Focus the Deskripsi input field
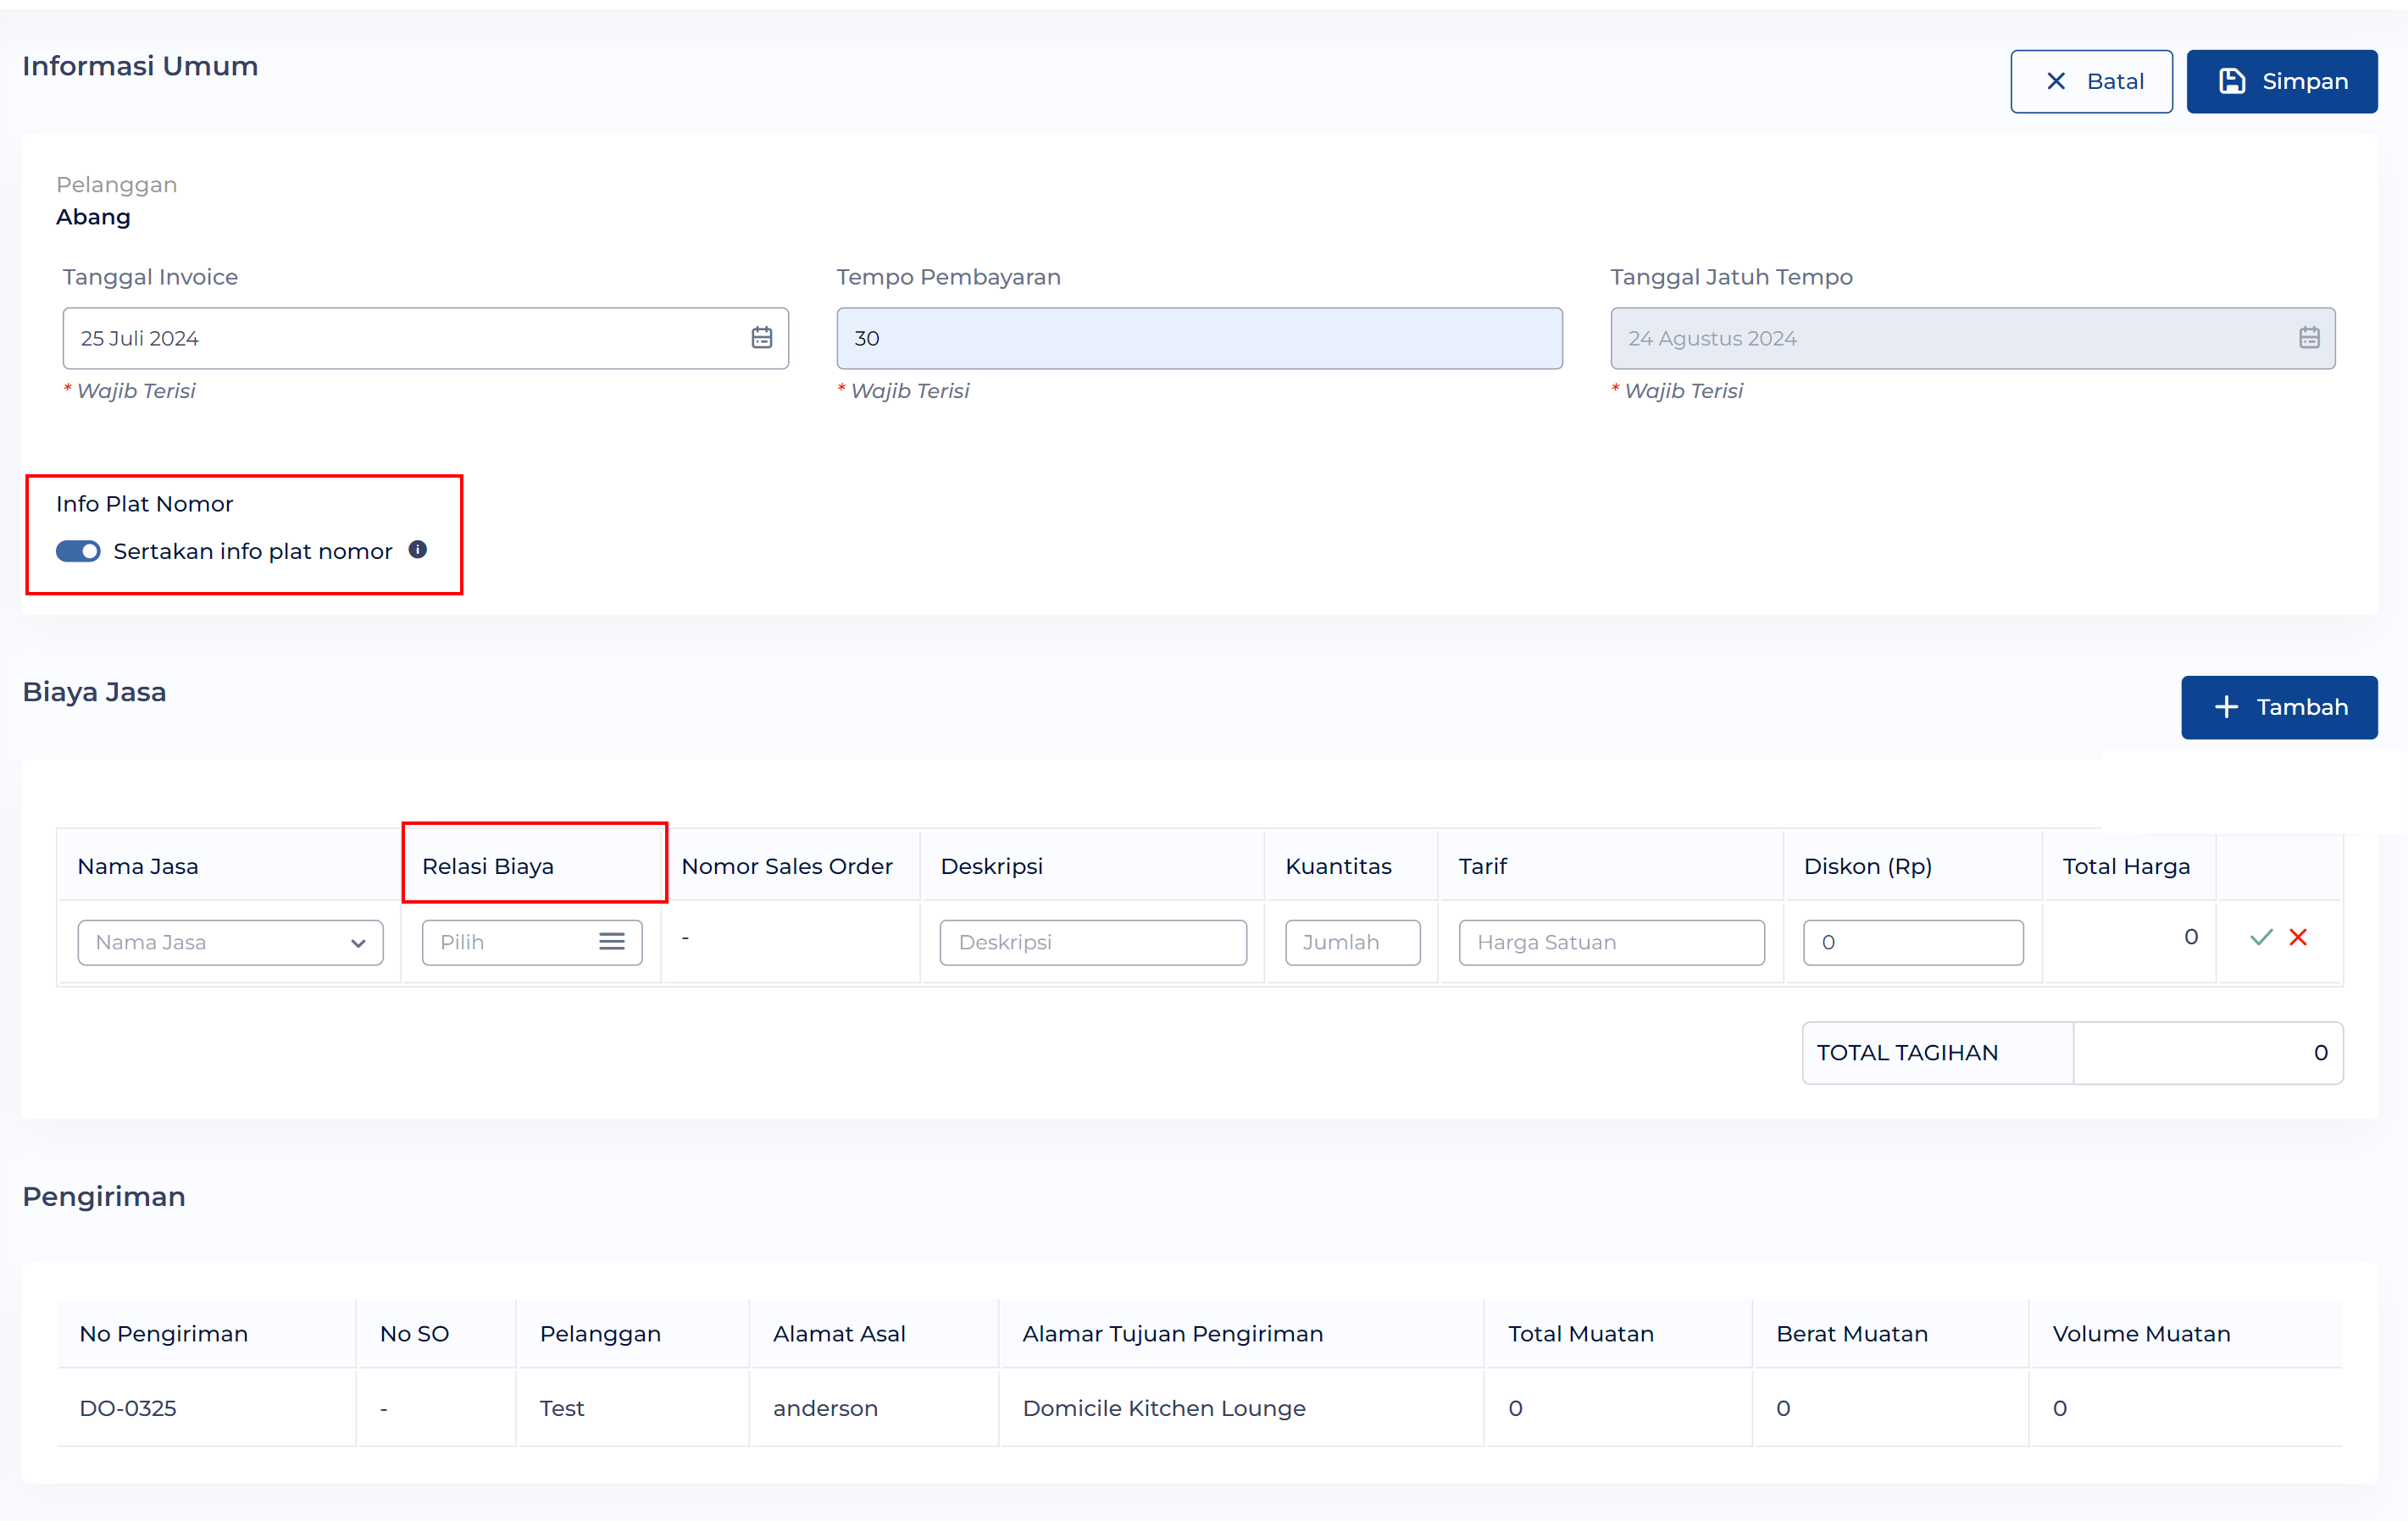2408x1521 pixels. (1092, 943)
